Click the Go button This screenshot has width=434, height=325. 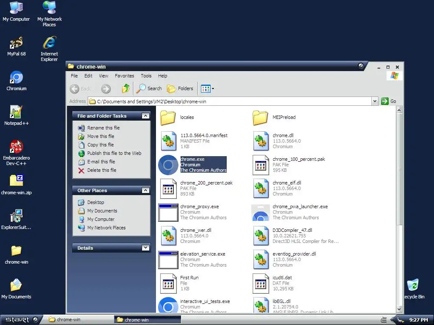(389, 101)
